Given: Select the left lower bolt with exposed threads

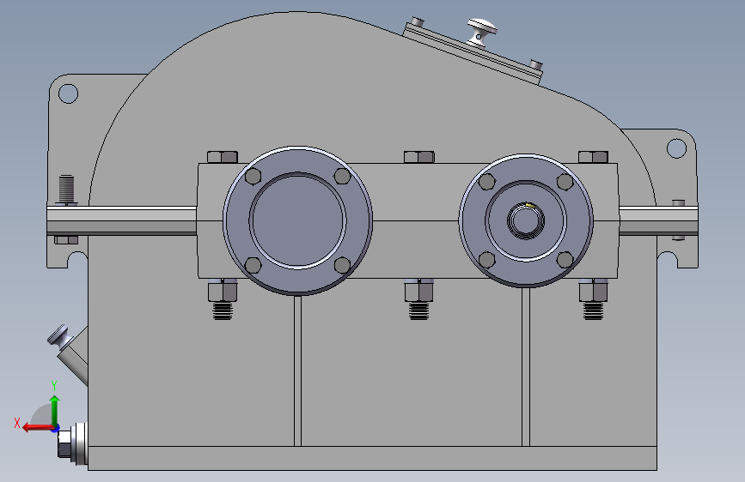Looking at the screenshot, I should (223, 299).
